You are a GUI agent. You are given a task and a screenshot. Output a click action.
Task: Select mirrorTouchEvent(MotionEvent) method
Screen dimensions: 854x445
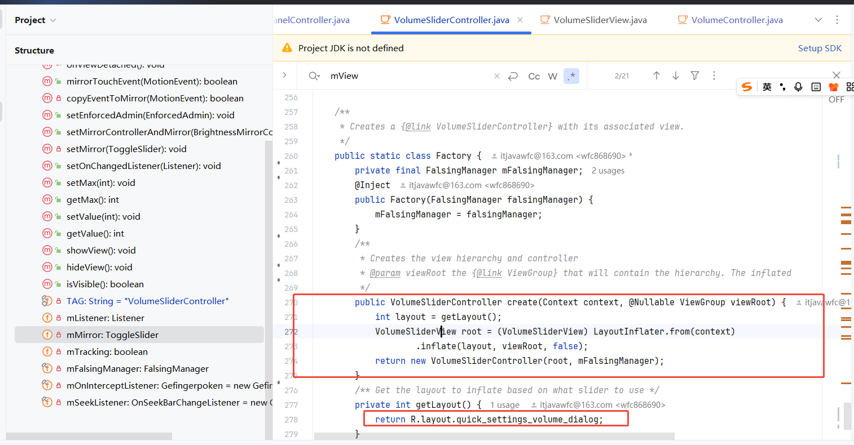click(x=152, y=82)
